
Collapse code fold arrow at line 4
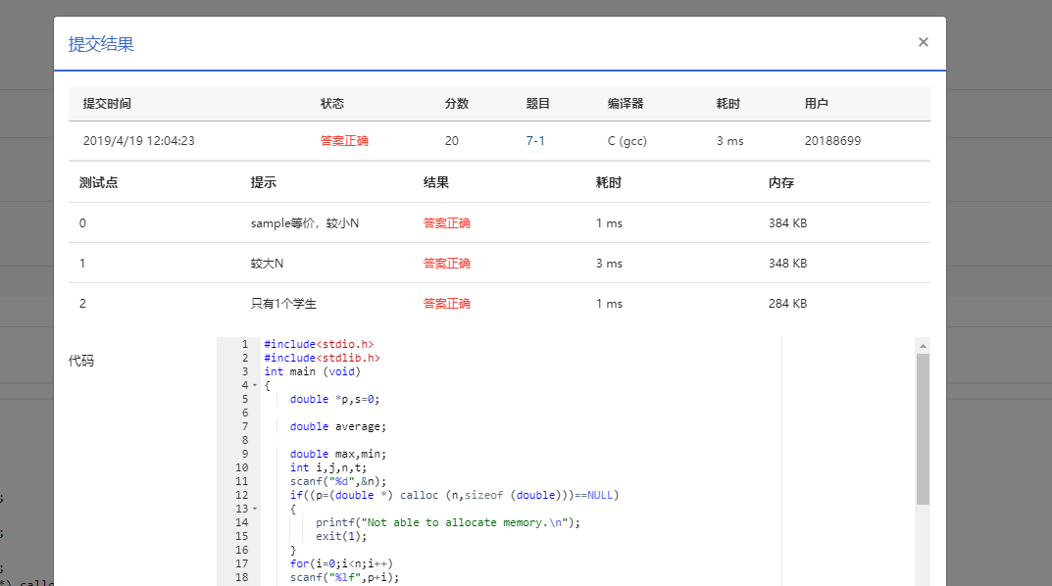point(255,385)
